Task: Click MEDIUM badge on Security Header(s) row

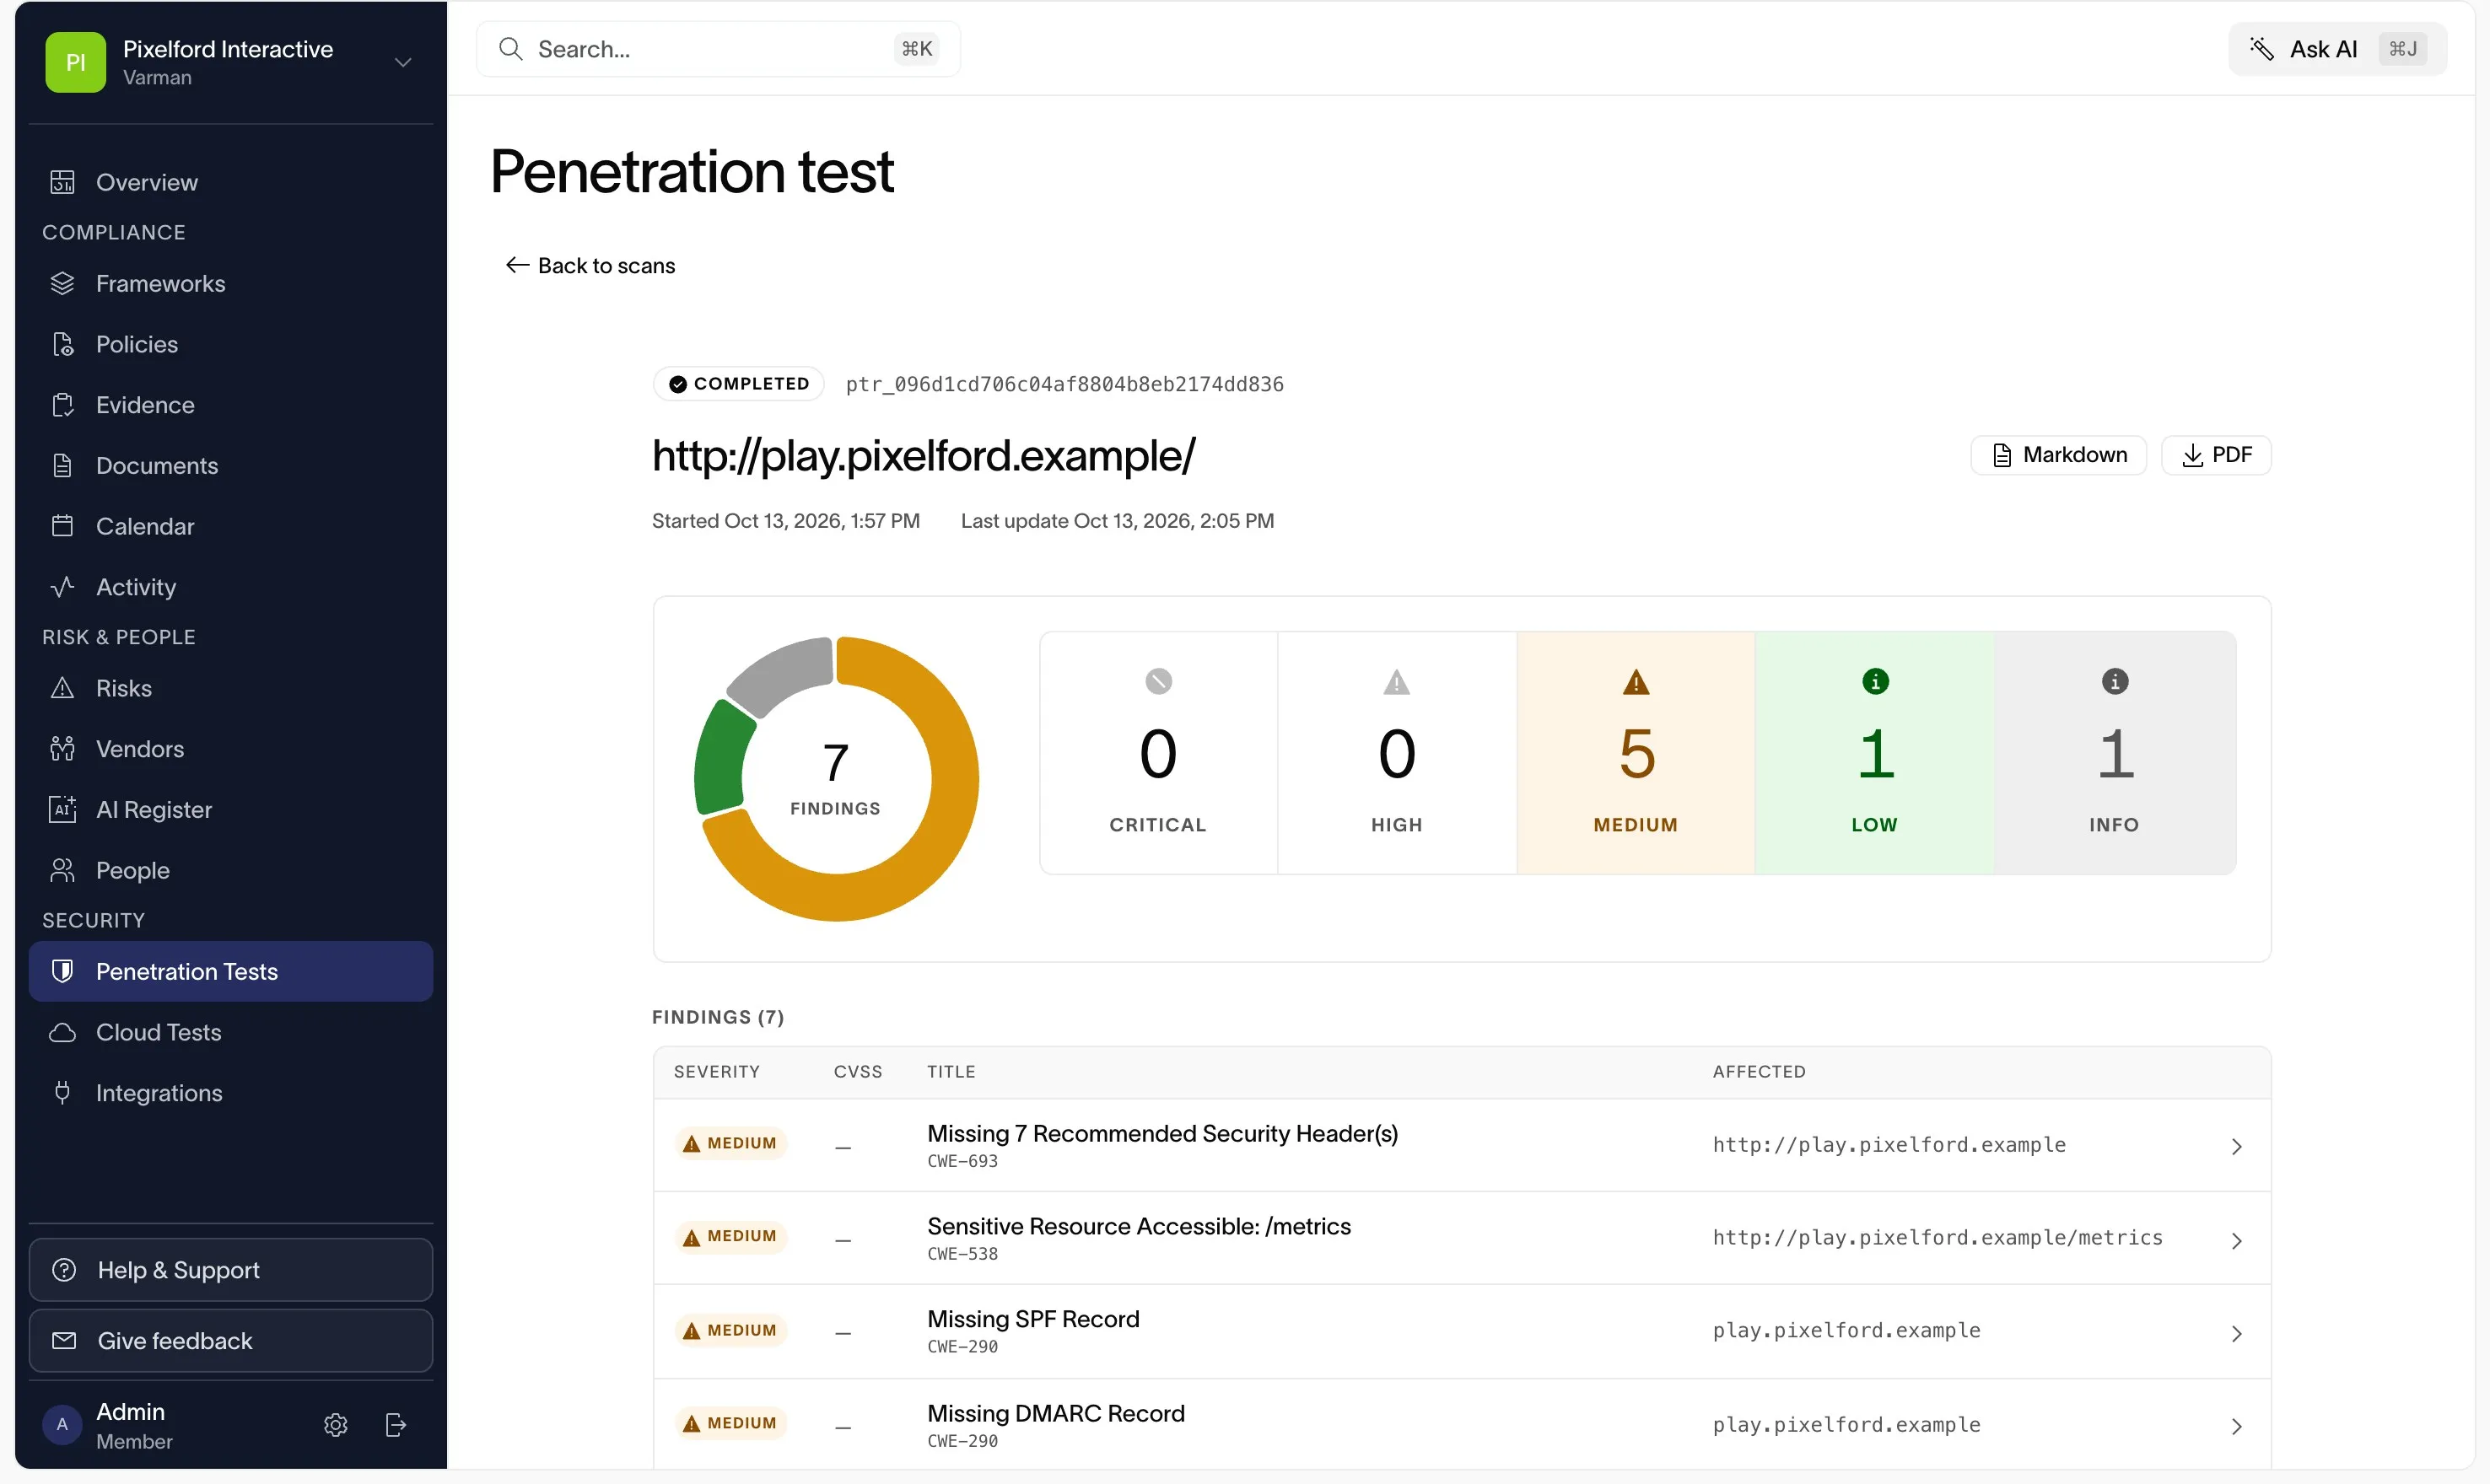Action: coord(730,1143)
